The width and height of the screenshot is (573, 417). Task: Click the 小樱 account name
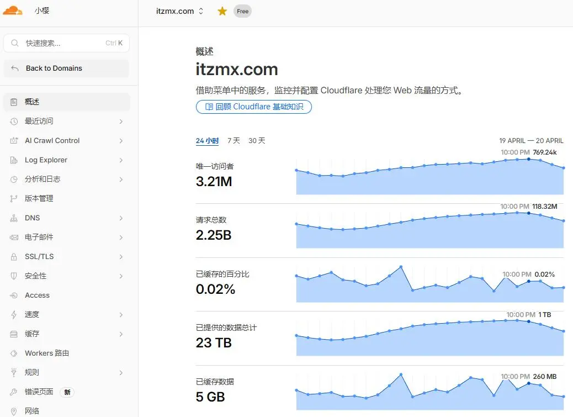tap(41, 10)
